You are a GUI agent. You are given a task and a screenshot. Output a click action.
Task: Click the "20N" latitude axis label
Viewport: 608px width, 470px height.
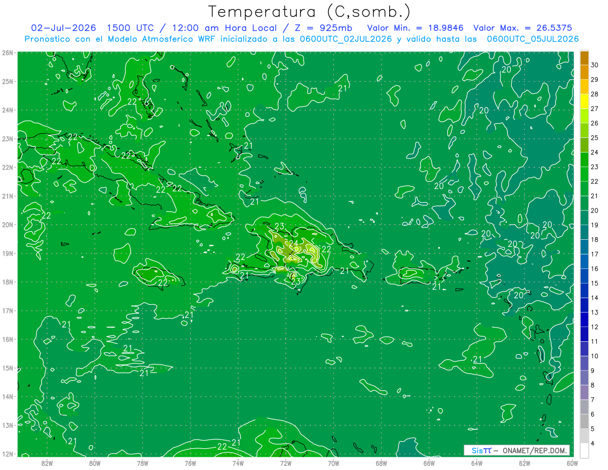7,225
